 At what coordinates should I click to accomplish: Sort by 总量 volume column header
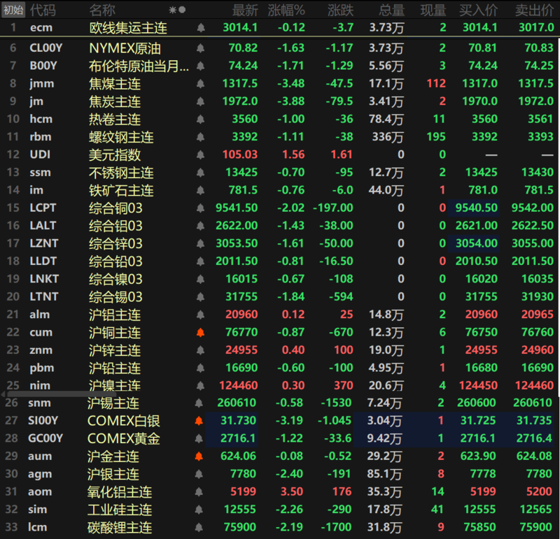[392, 10]
